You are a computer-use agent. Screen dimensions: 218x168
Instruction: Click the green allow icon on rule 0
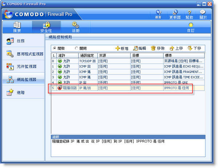coord(60,61)
